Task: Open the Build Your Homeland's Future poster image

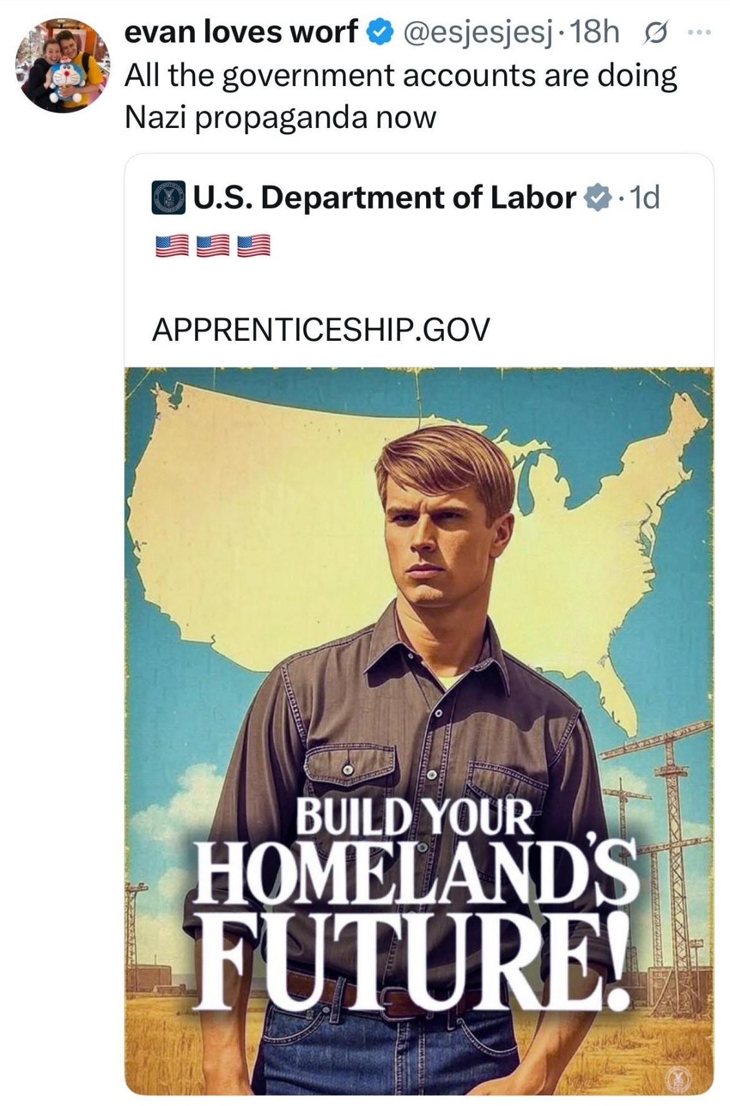Action: tap(419, 731)
